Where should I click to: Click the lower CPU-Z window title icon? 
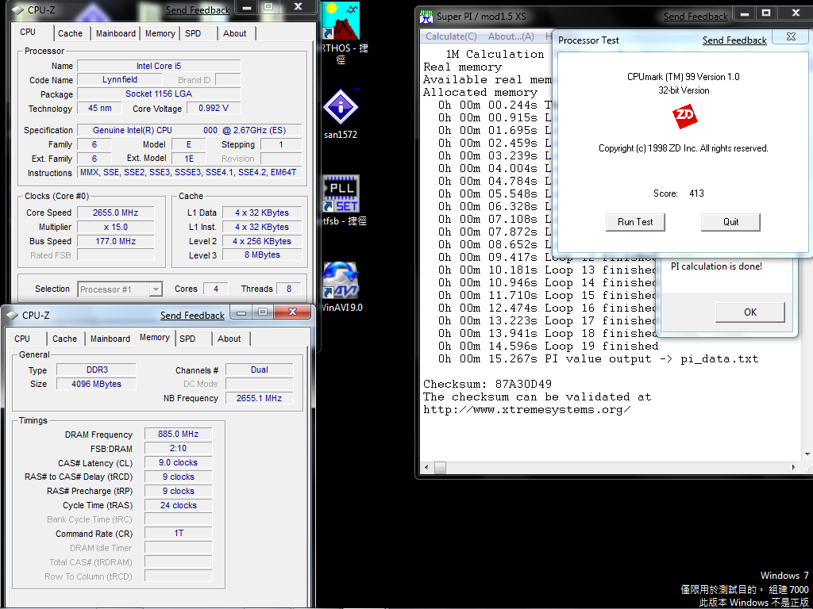coord(13,316)
